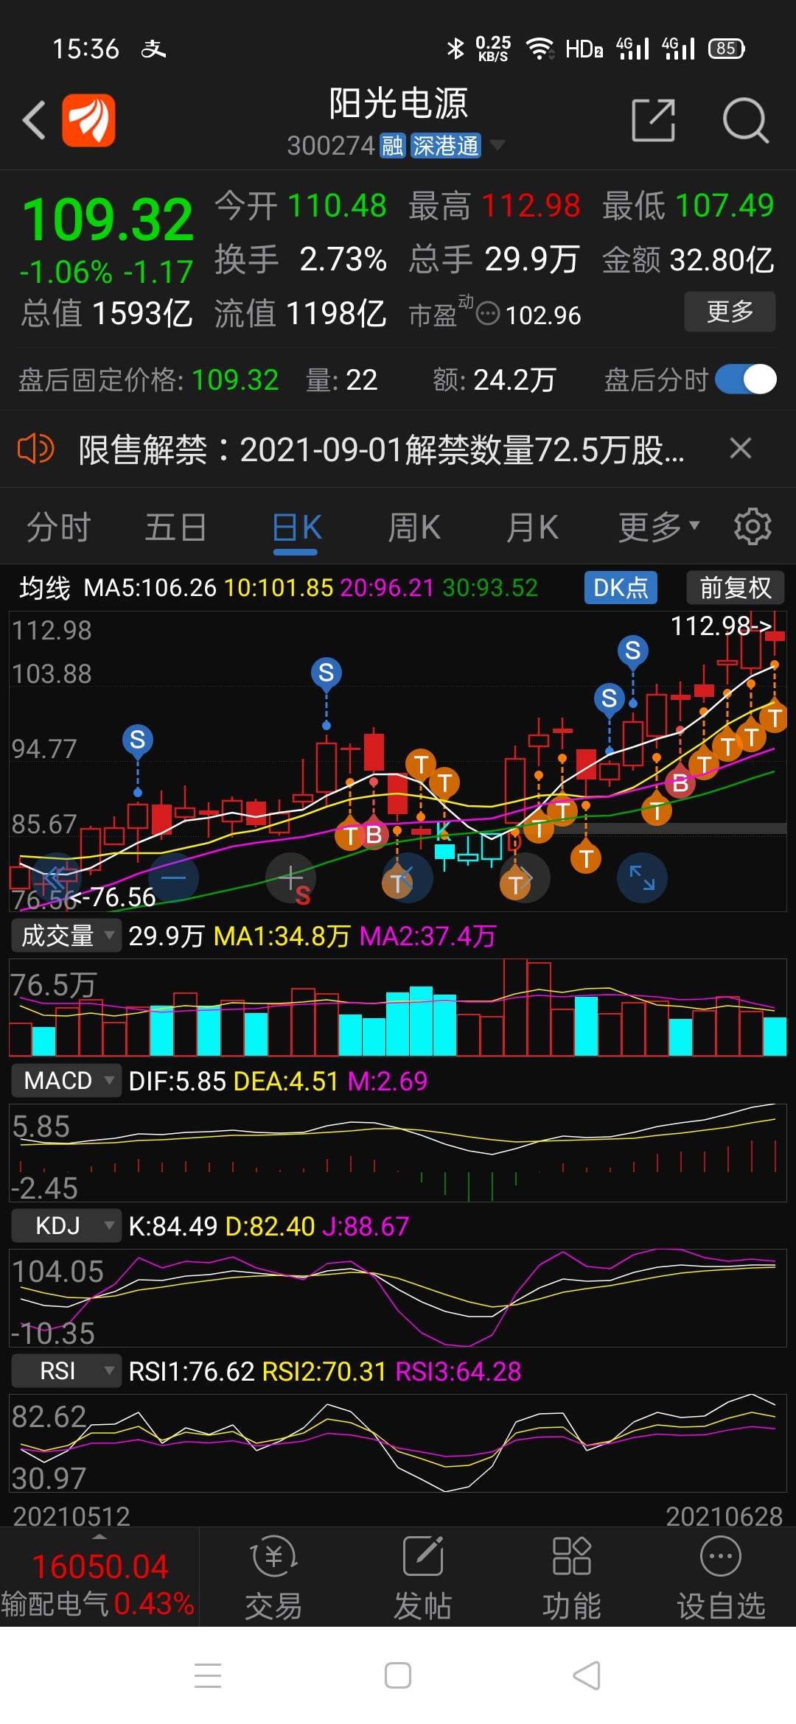Tap the RSI indicator chart
The image size is (796, 1724).
(x=398, y=1443)
